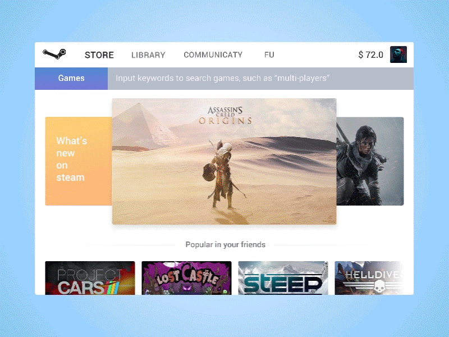View the $ 72.0 wallet balance
This screenshot has width=449, height=337.
point(370,54)
